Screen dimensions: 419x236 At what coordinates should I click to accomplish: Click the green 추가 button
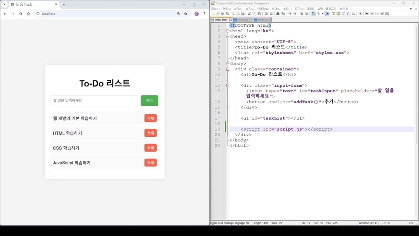point(149,101)
